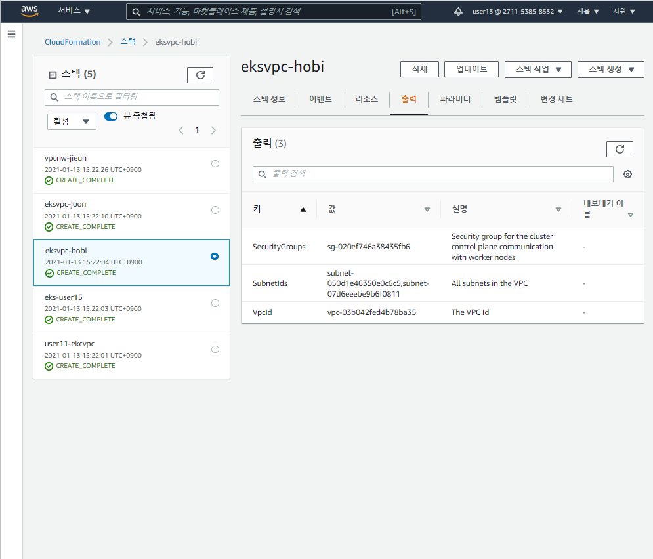The height and width of the screenshot is (559, 653).
Task: Select the vpcnw-jieun stack radio button
Action: [x=215, y=163]
